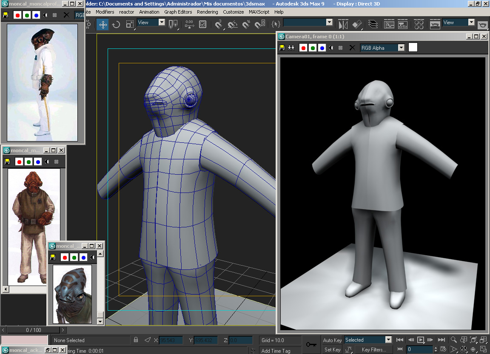Select the Rotate tool
The image size is (490, 354).
(116, 24)
